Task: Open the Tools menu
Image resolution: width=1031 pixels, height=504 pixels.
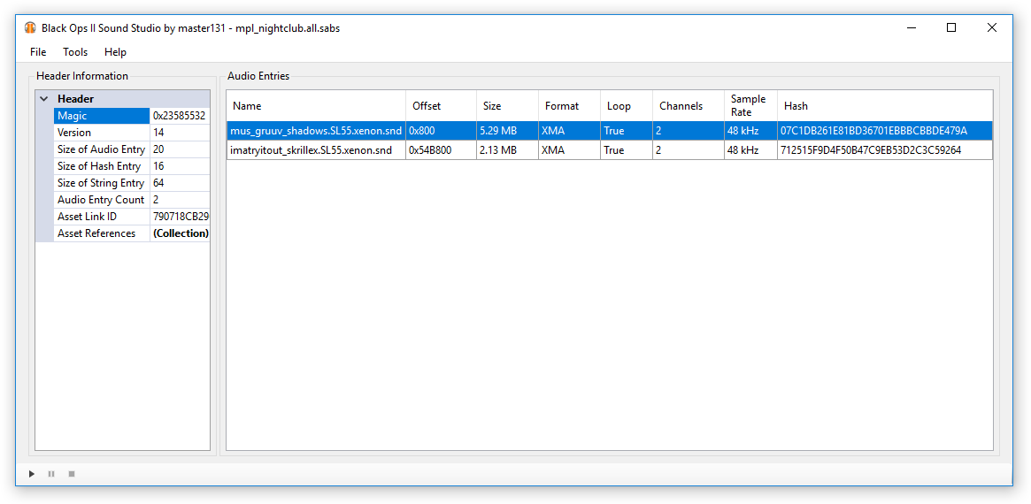Action: point(75,52)
